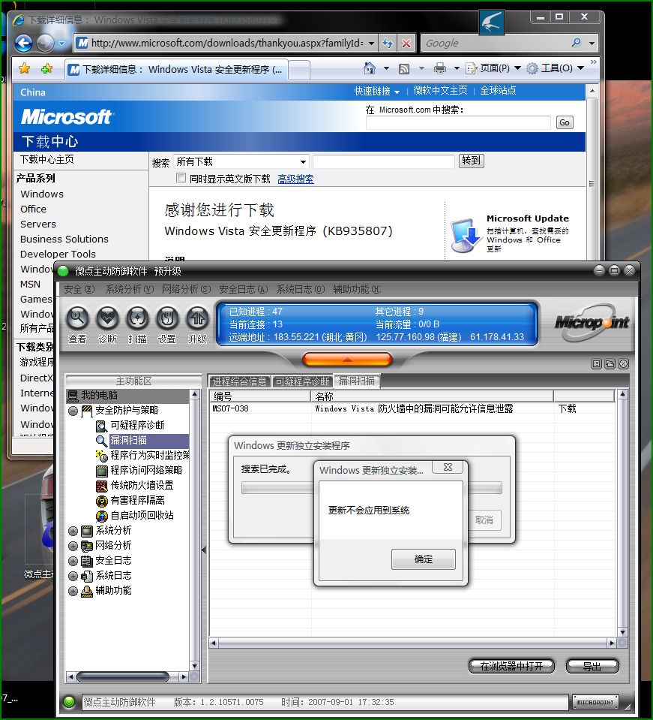Click 取消 in the Windows update installer
The width and height of the screenshot is (653, 720).
tap(484, 520)
